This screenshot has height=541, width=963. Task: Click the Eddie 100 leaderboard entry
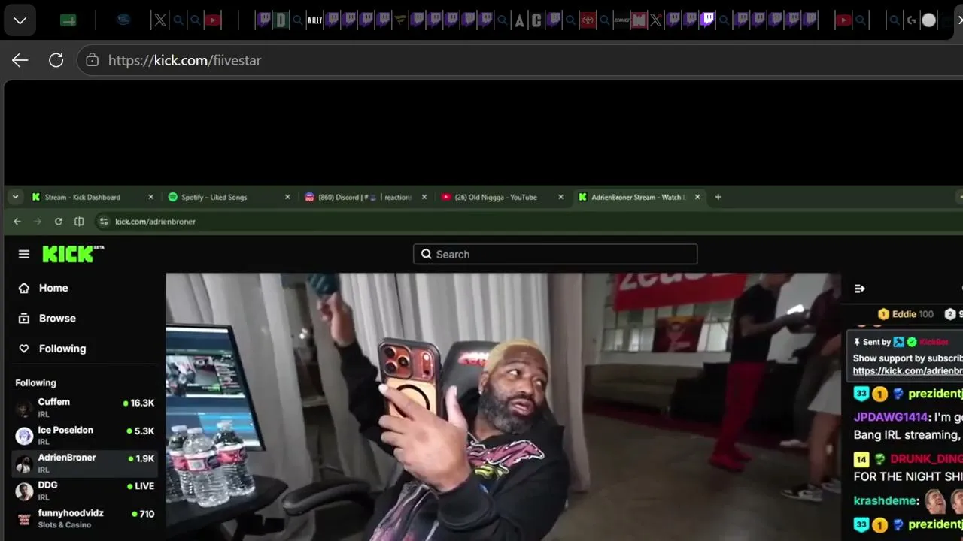pos(905,314)
